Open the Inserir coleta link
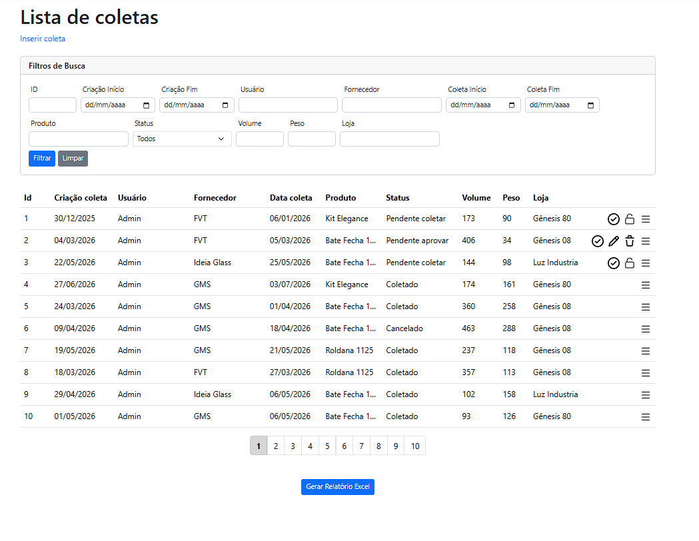Viewport: 699px width, 541px height. [x=43, y=39]
